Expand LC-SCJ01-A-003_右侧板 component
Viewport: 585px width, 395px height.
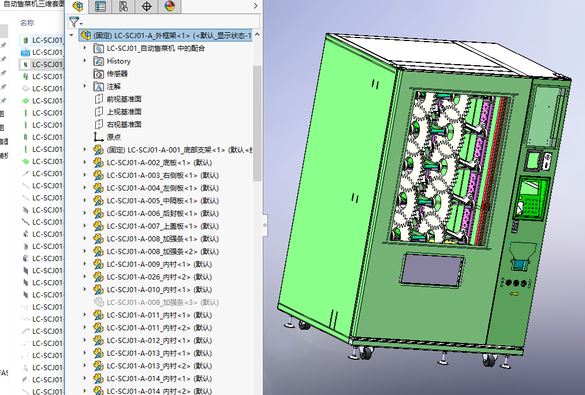pos(85,175)
